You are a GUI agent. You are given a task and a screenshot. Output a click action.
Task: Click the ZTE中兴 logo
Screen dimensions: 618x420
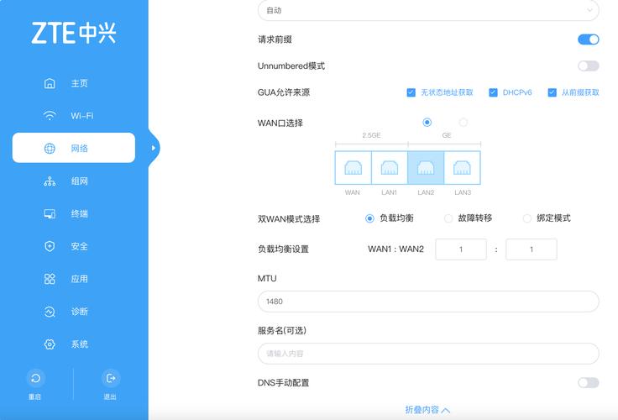(74, 33)
